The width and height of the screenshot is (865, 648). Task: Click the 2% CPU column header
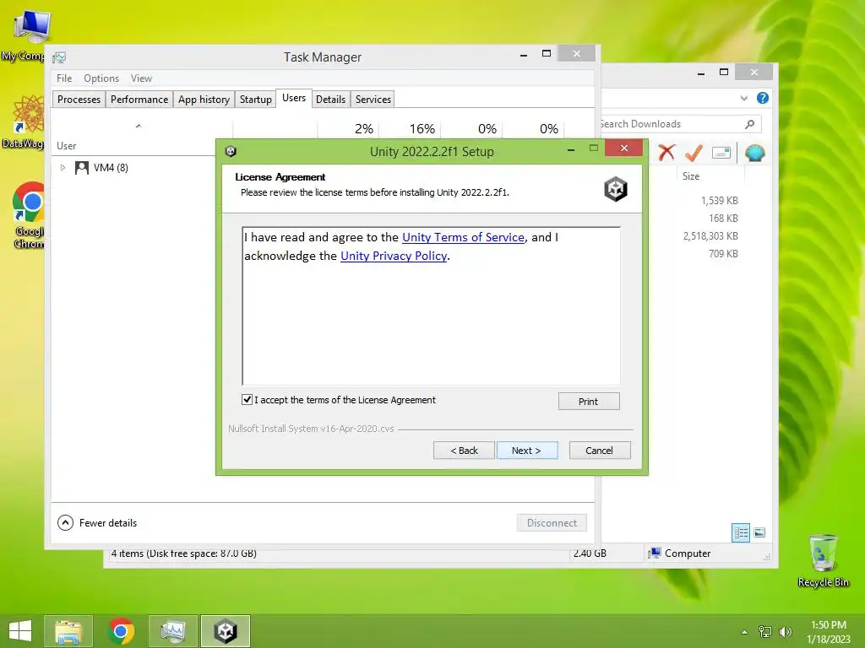pos(363,129)
